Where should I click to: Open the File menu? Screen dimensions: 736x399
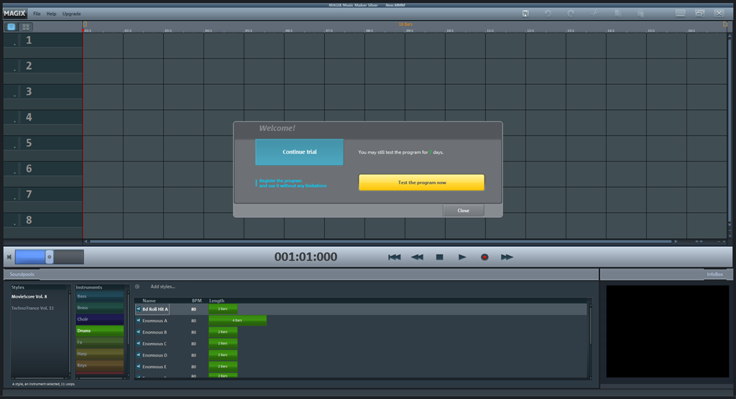[37, 14]
